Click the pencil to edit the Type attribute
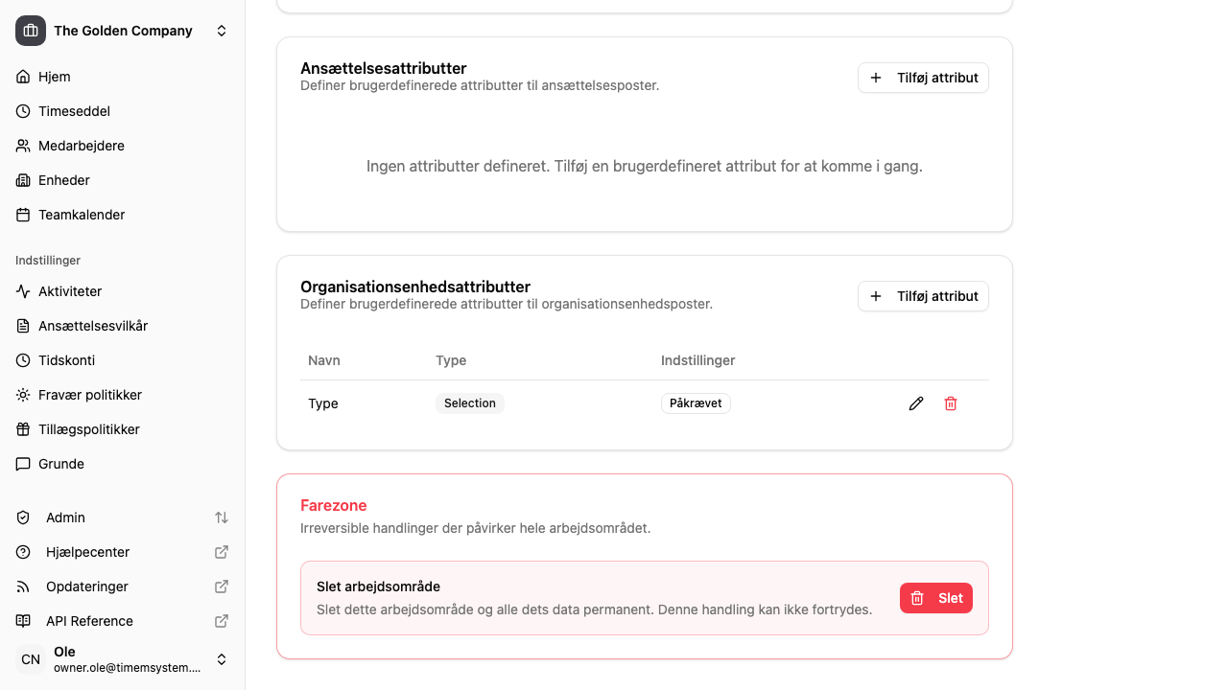Screen dimensions: 1228x690 tap(916, 403)
